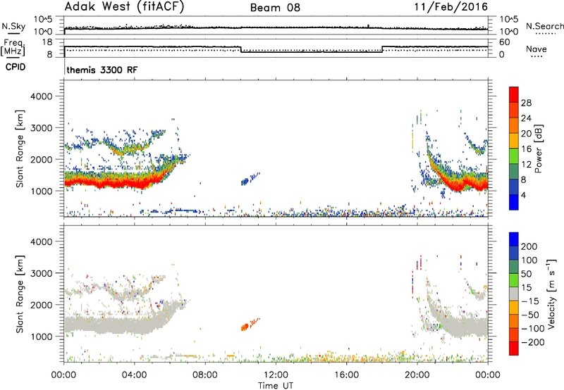This screenshot has width=564, height=390.
Task: Click the "Nave" legend label
Action: pos(537,49)
